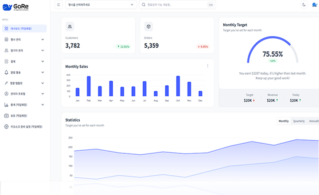The width and height of the screenshot is (319, 195).
Task: Open the Monthly Sales three-dot menu
Action: coord(207,66)
